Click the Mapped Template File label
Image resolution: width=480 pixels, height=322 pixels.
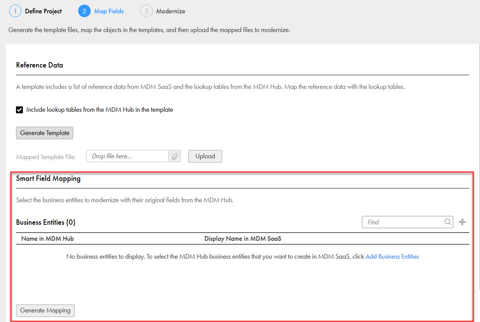46,157
